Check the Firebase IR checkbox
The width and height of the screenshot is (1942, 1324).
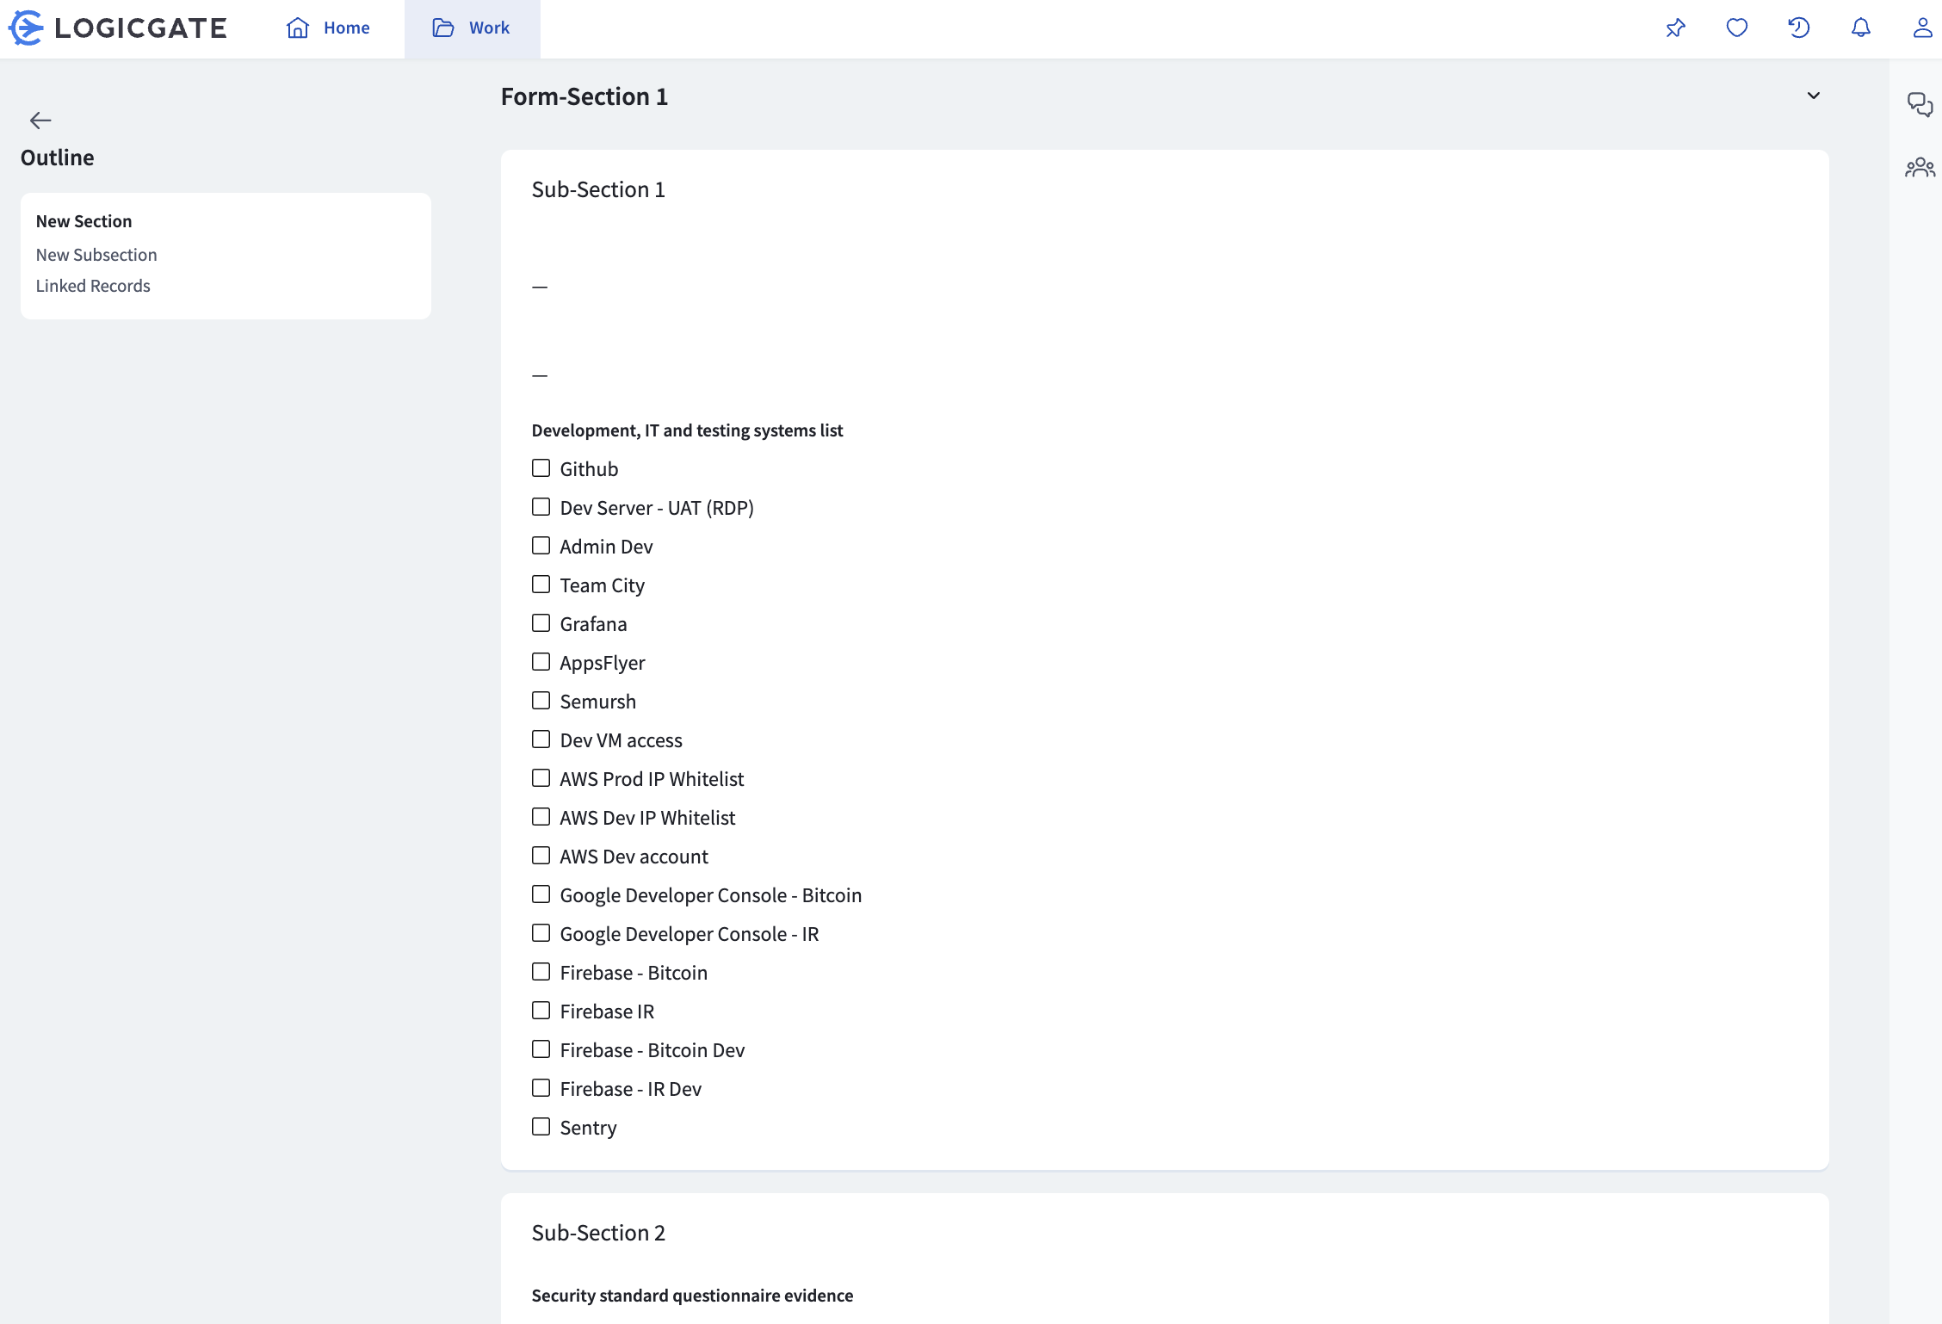click(x=541, y=1011)
